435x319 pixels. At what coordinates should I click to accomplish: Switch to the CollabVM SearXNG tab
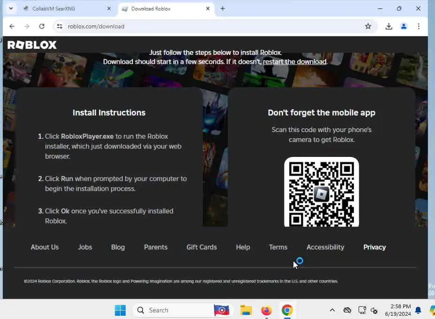tap(67, 8)
